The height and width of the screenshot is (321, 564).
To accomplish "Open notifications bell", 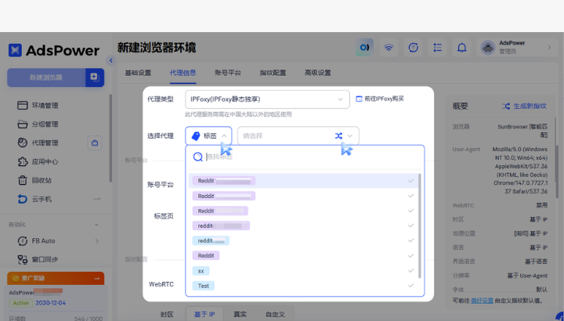I will [x=461, y=48].
